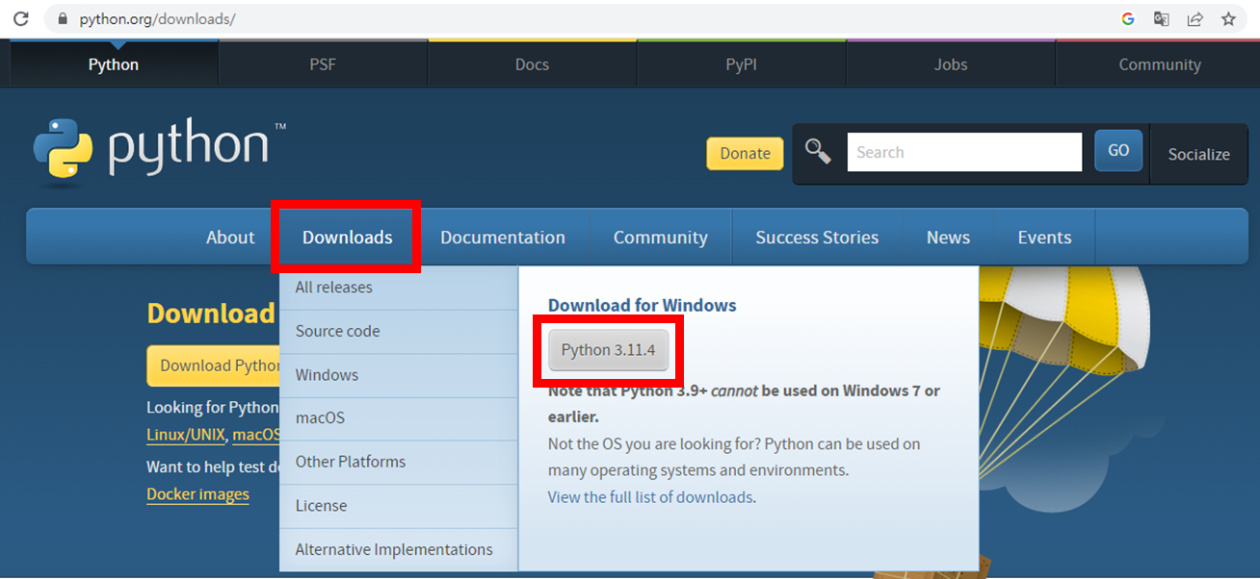Click the Download for Windows heading
Image resolution: width=1260 pixels, height=579 pixels.
click(643, 305)
